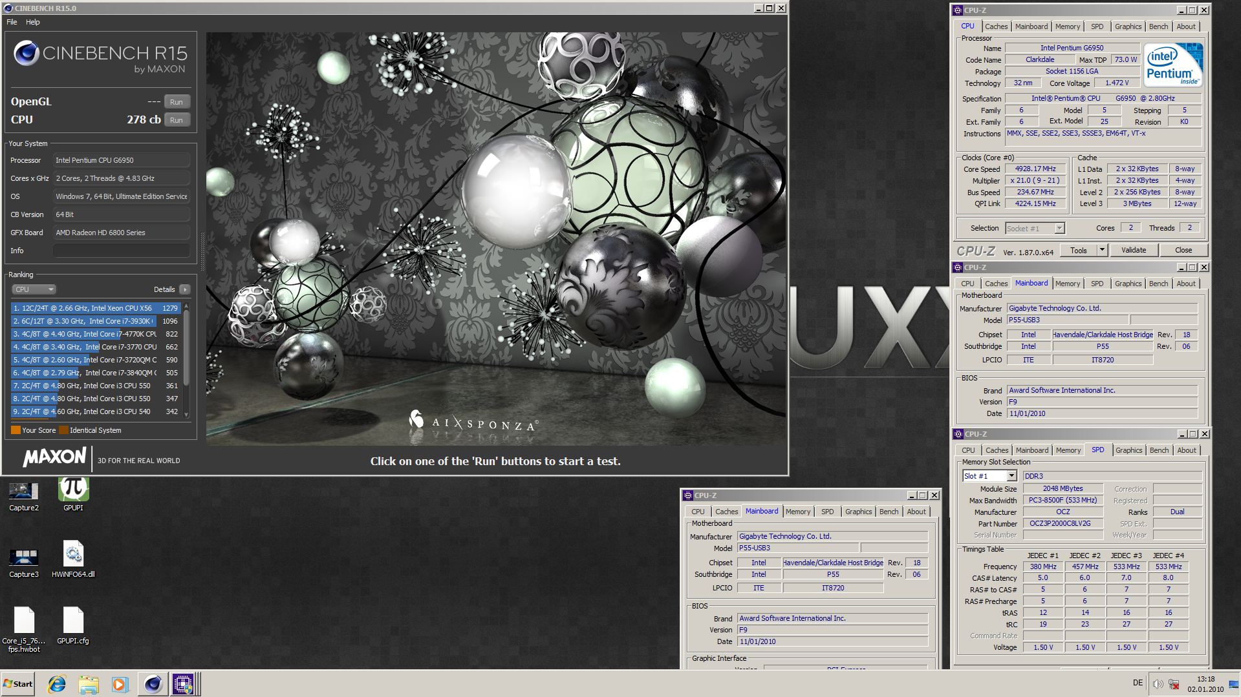Select ranking row 2 Core i7-3930K
Screen dimensions: 1241x697
tap(96, 321)
